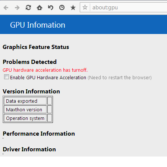Click the 'Enable GPU Hardware Acceleration' label

pos(48,78)
